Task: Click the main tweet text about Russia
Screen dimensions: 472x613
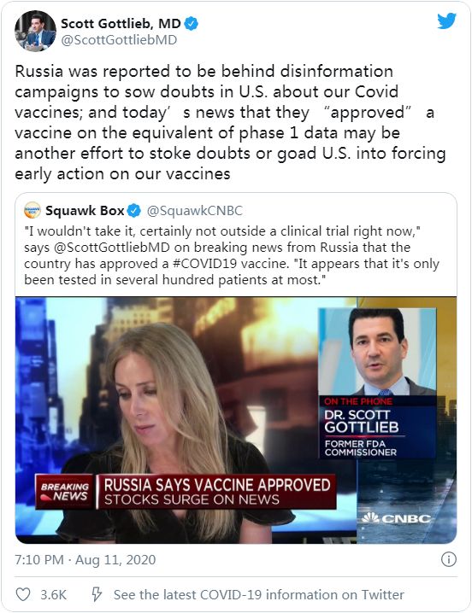Action: click(230, 122)
